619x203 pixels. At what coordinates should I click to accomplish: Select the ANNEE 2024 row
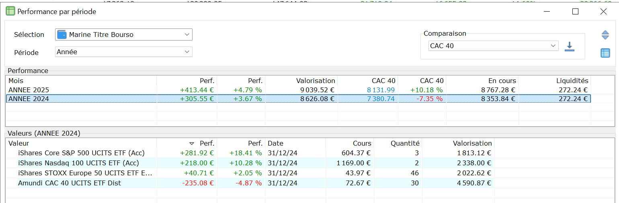(298, 99)
